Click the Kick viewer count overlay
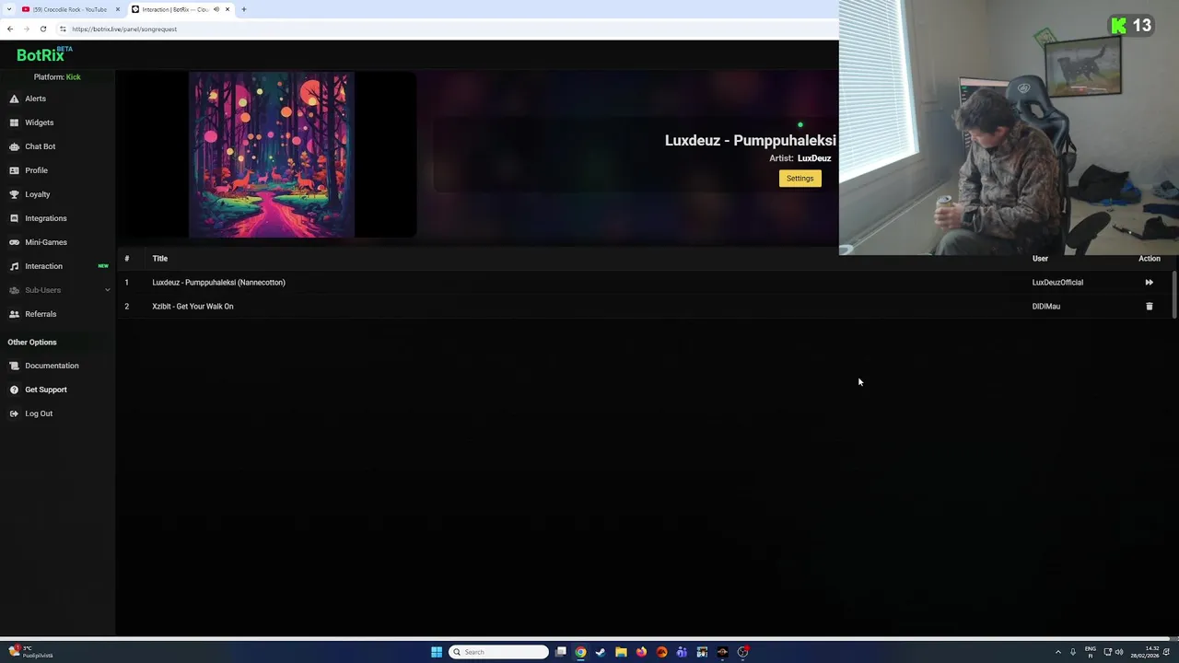 [x=1131, y=26]
